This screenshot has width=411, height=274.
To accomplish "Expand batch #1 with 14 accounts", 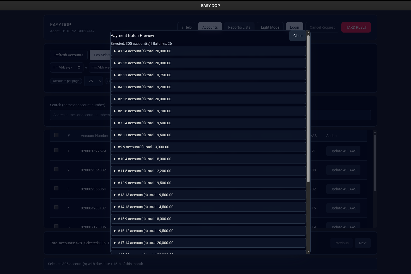I will pos(208,51).
